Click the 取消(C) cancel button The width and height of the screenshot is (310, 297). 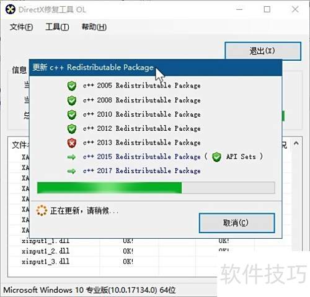click(x=237, y=223)
